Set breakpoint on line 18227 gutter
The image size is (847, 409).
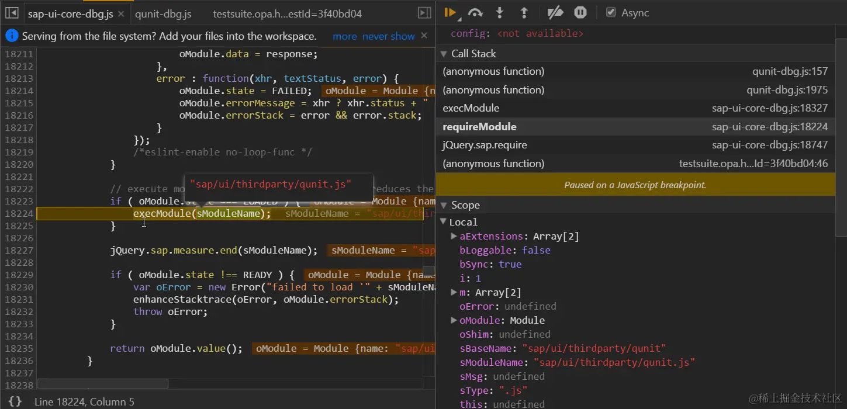pos(19,250)
